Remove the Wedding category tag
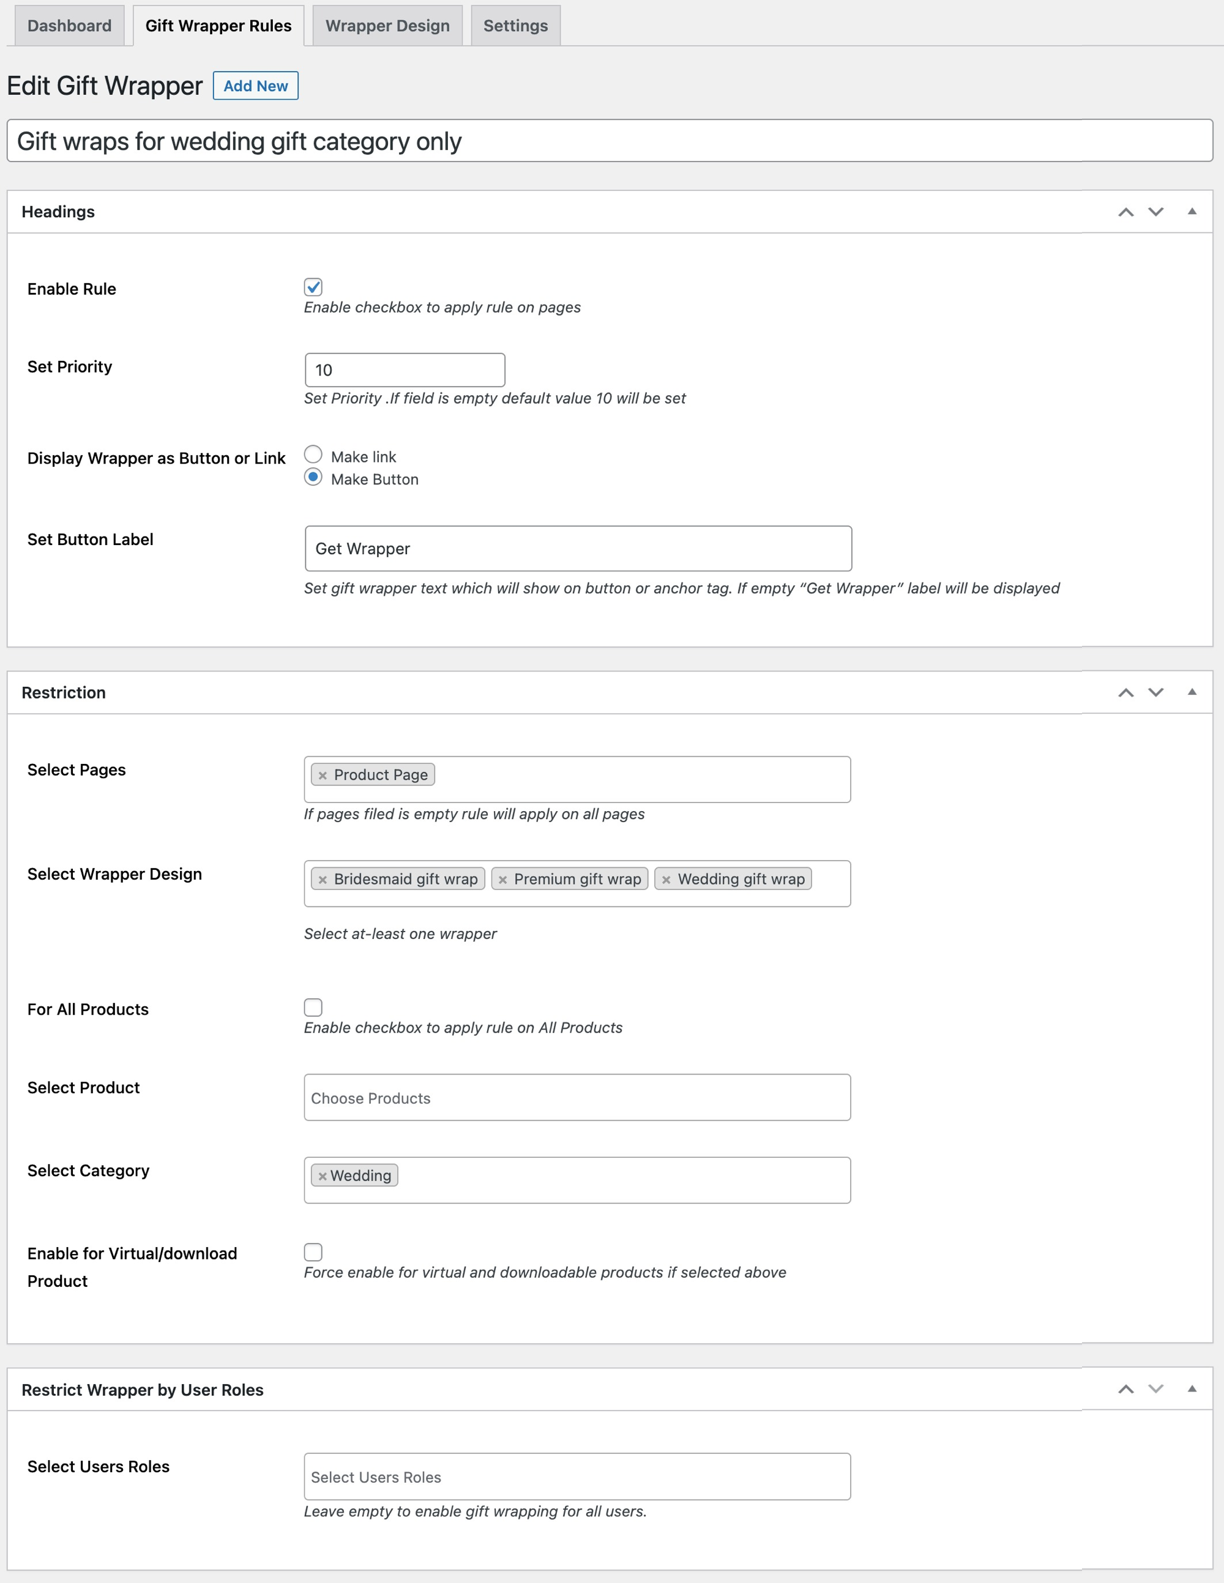The height and width of the screenshot is (1583, 1224). coord(323,1175)
